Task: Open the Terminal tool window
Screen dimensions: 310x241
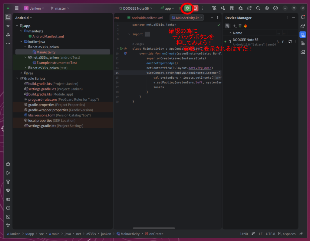Action: [x=8, y=217]
